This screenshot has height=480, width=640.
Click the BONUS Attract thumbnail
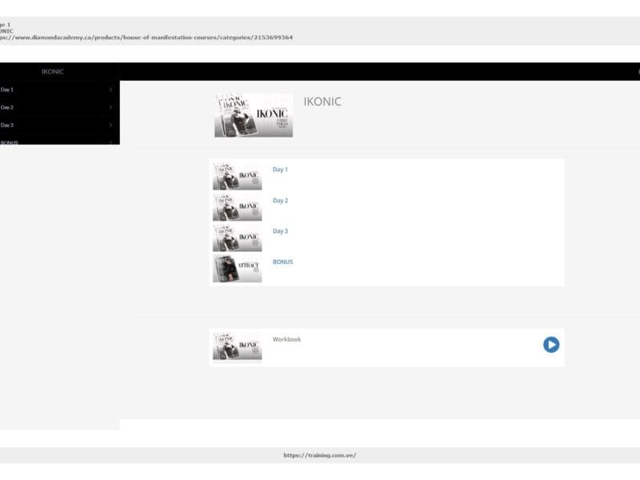pos(237,269)
